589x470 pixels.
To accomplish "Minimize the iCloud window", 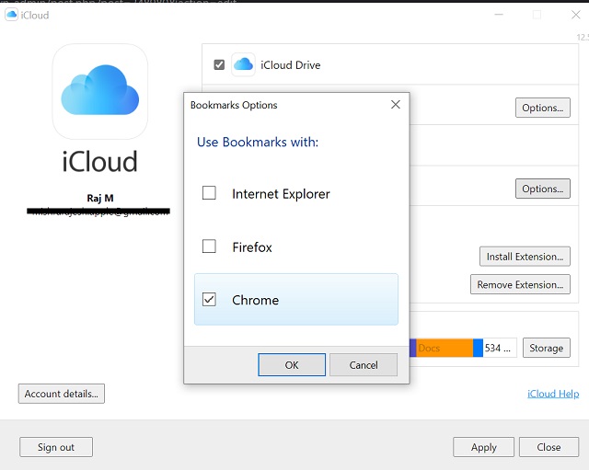I will 499,15.
